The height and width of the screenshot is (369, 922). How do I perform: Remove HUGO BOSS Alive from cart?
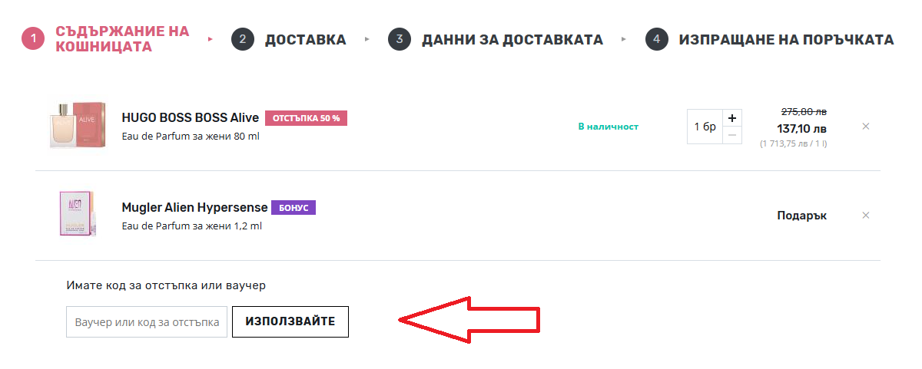click(866, 126)
